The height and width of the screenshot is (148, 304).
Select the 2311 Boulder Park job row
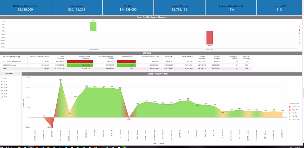click(126, 61)
